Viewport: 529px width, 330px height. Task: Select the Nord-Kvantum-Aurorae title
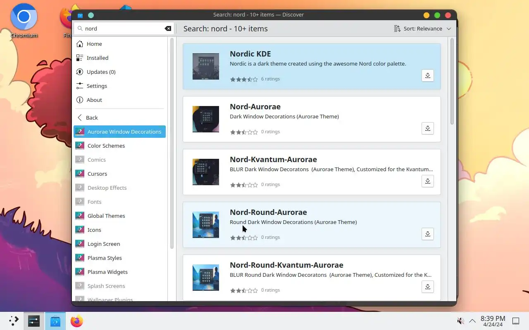click(273, 160)
